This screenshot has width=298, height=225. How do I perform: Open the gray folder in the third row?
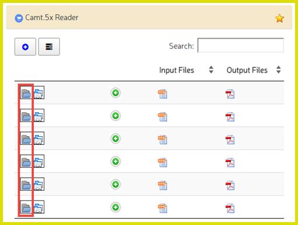point(26,139)
